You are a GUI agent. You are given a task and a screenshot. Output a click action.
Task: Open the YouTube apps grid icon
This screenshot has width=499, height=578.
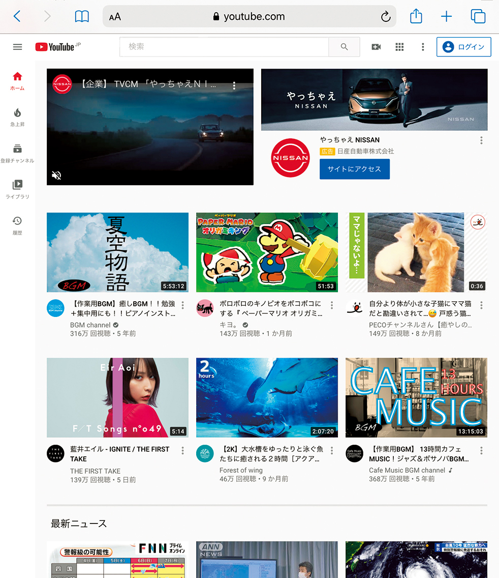[399, 47]
